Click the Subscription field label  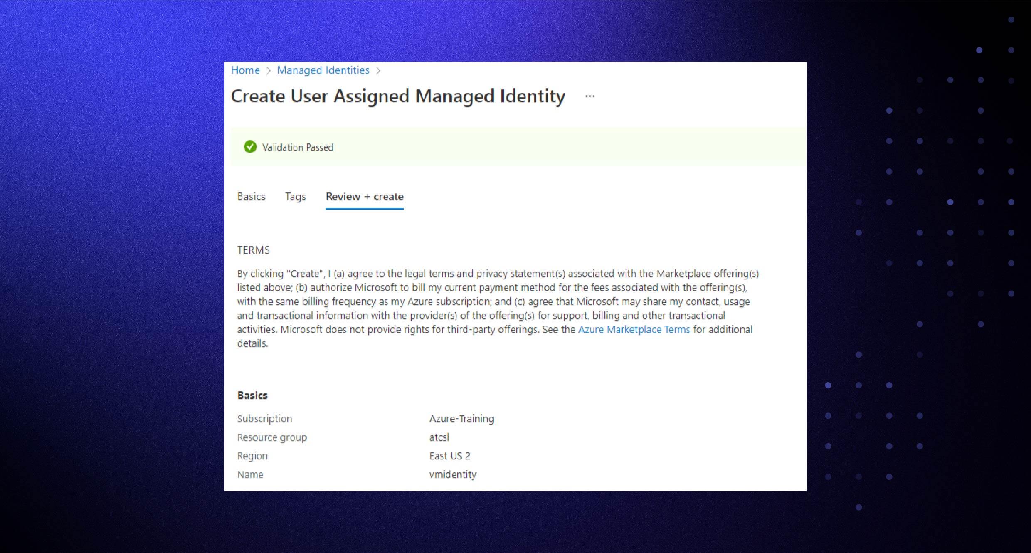(x=264, y=419)
